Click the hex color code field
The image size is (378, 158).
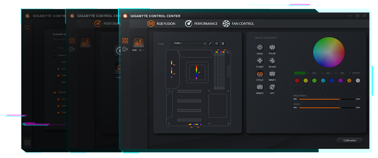356,73
